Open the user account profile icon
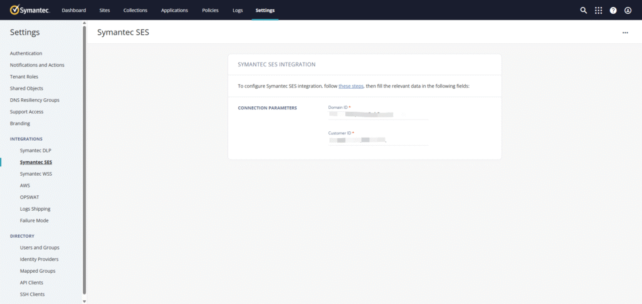The image size is (642, 304). click(628, 11)
